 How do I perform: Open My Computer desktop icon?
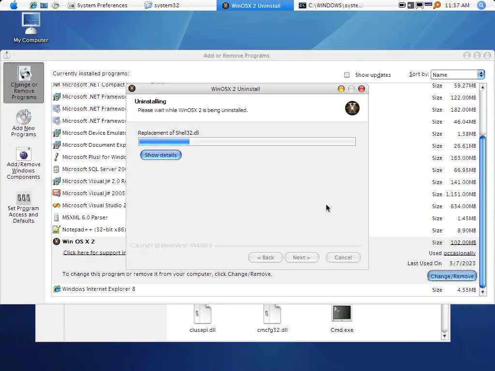point(30,28)
